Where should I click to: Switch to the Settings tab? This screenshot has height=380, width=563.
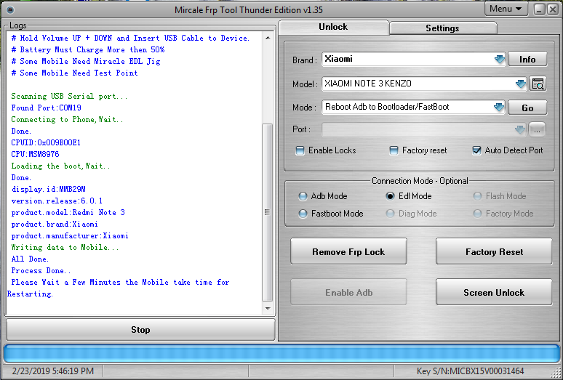pyautogui.click(x=442, y=28)
